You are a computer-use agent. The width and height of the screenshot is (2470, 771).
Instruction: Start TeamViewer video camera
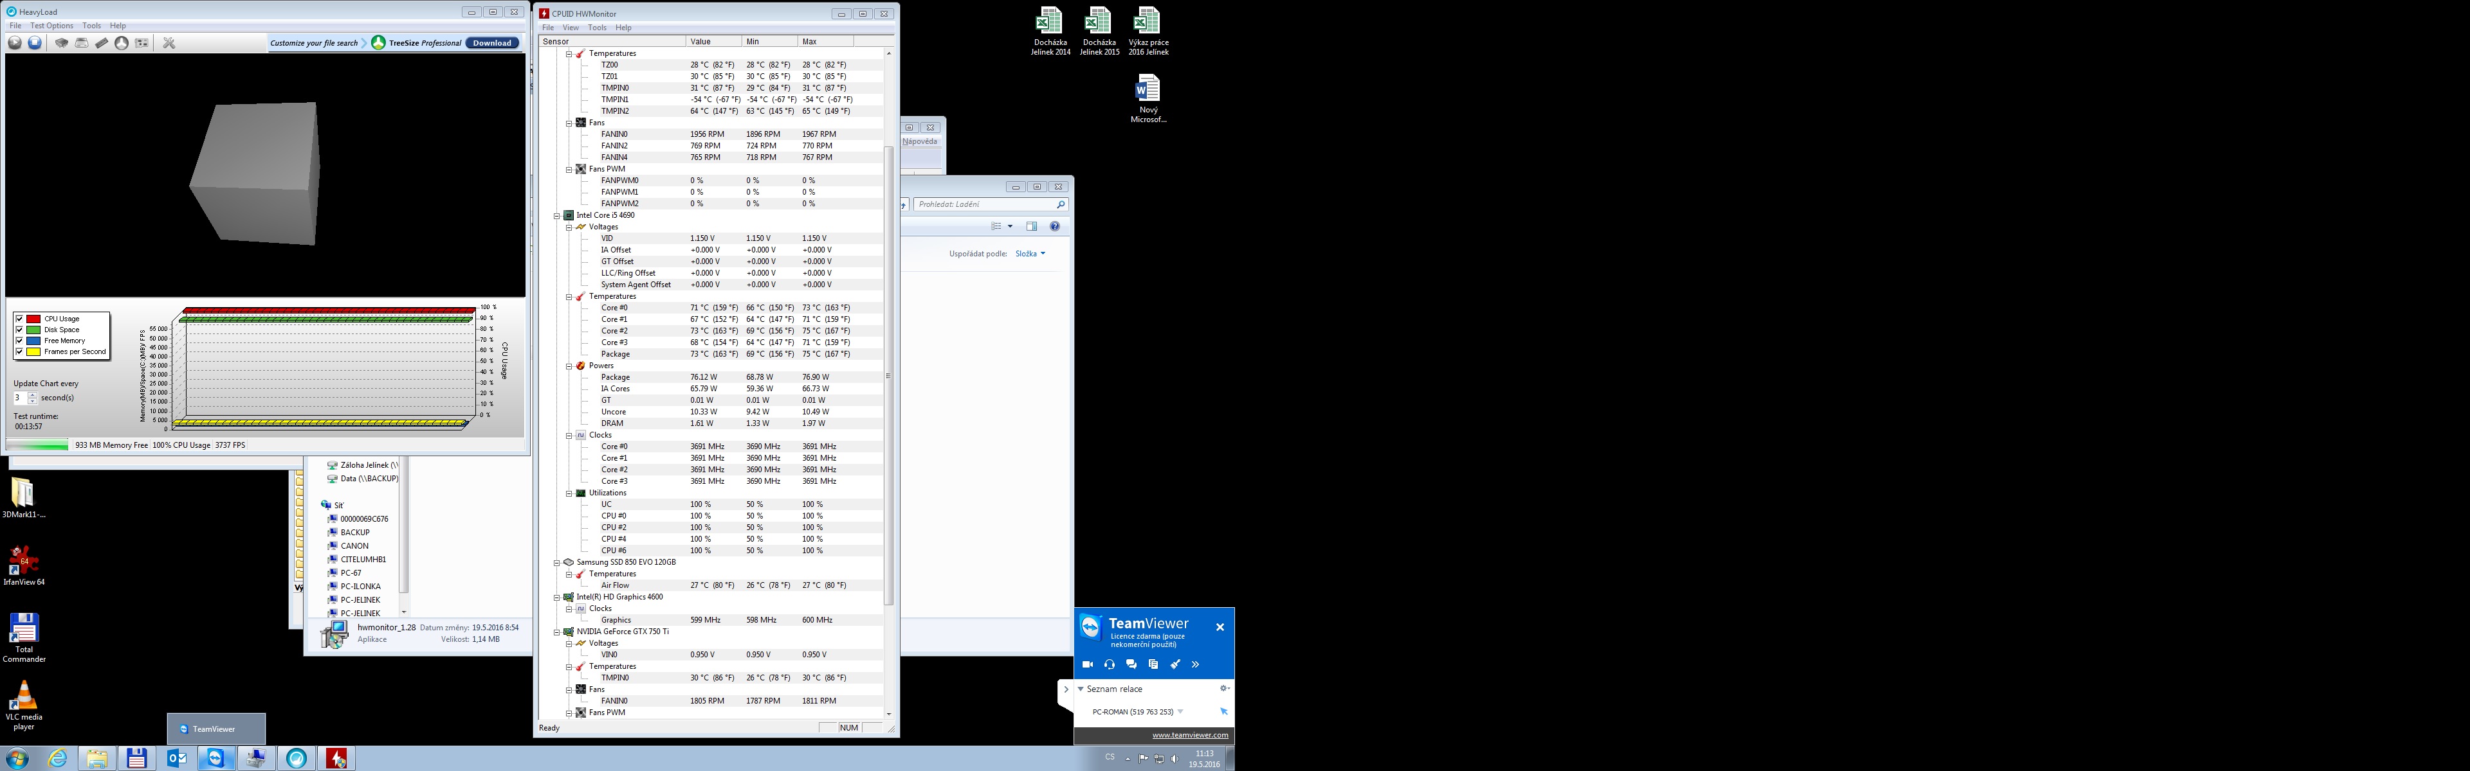click(1087, 664)
